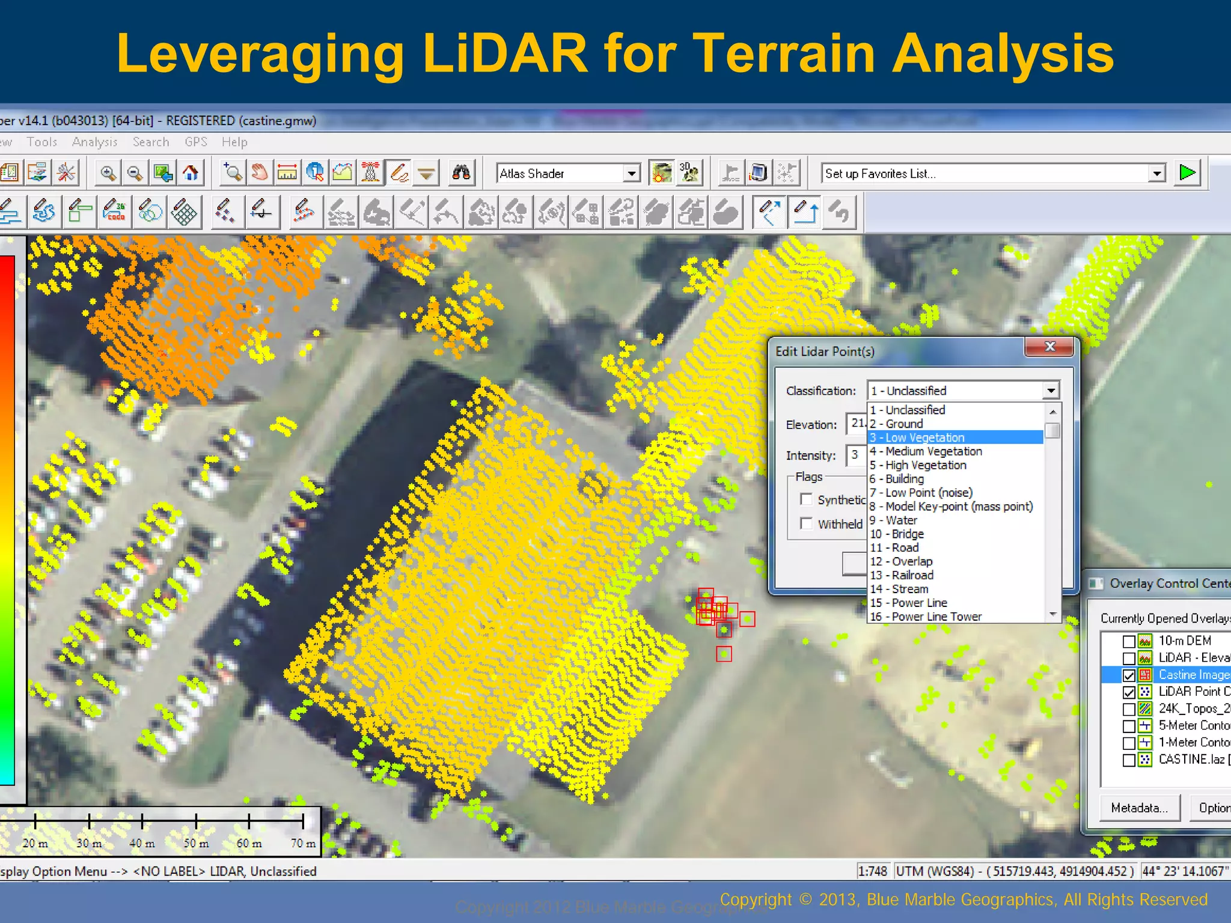Choose '2 - Ground' classification
This screenshot has width=1231, height=923.
(956, 424)
